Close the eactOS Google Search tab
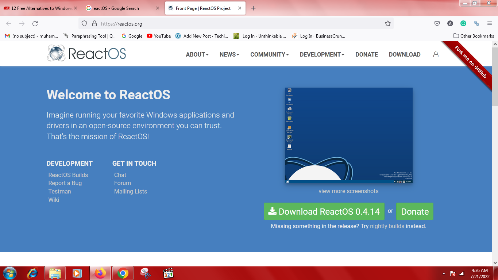 point(158,8)
